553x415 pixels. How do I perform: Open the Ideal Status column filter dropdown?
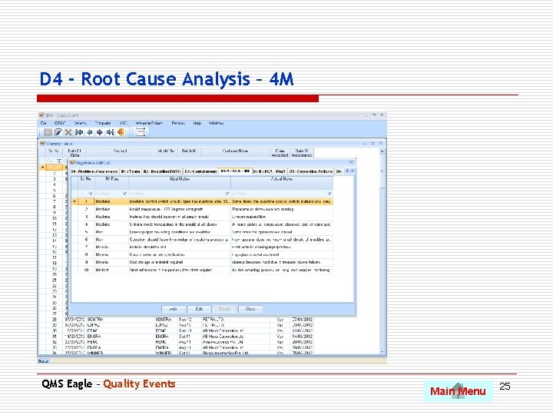pos(227,194)
